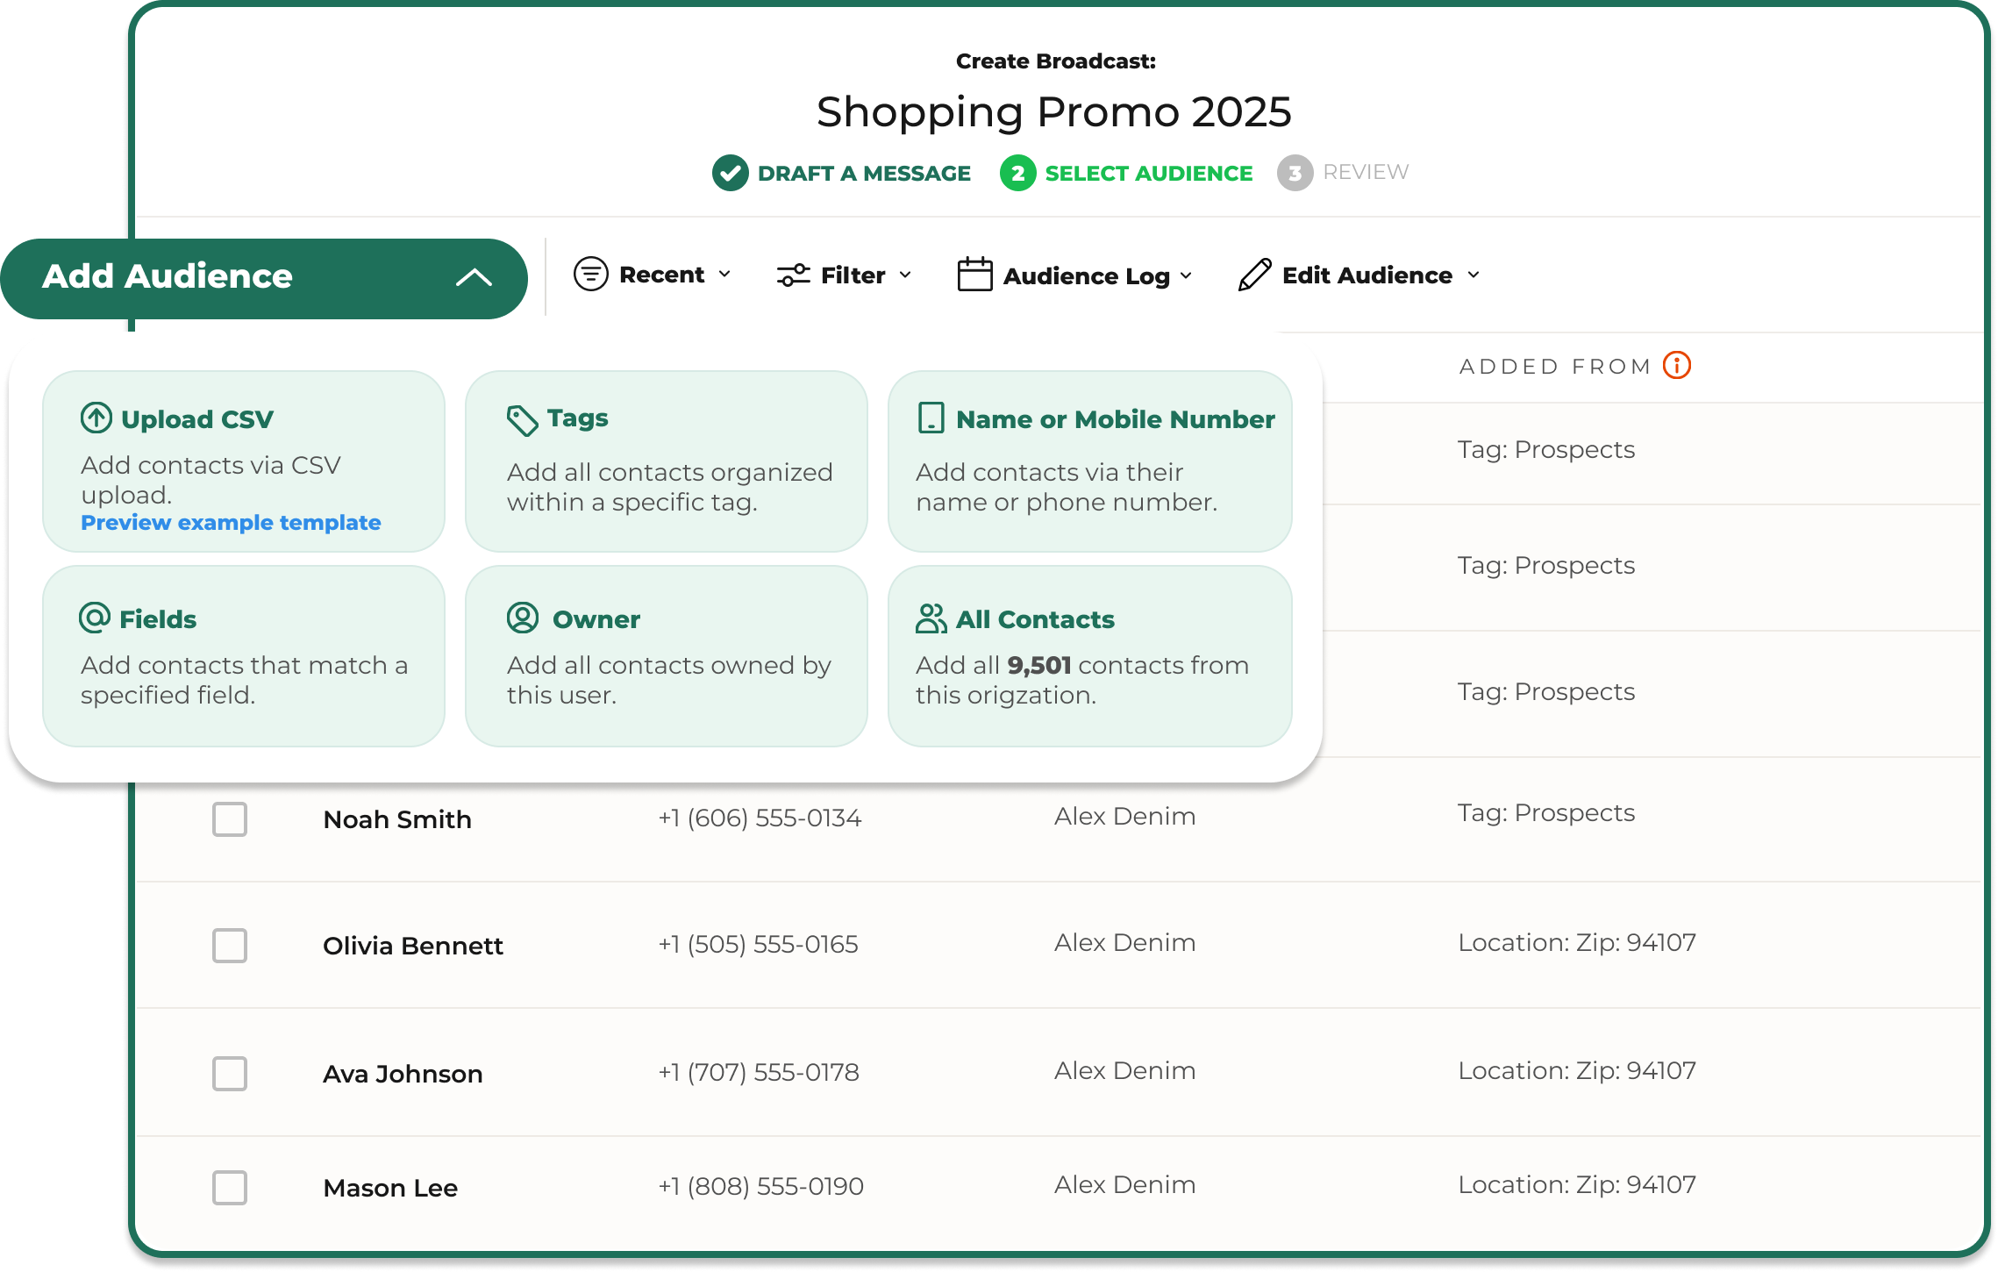Viewport: 1998px width, 1272px height.
Task: Expand the Filter dropdown chevron
Action: pos(905,275)
